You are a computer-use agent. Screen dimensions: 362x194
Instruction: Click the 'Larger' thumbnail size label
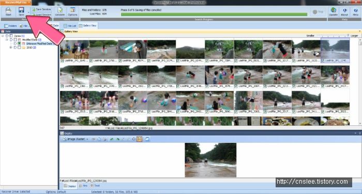pos(354,36)
